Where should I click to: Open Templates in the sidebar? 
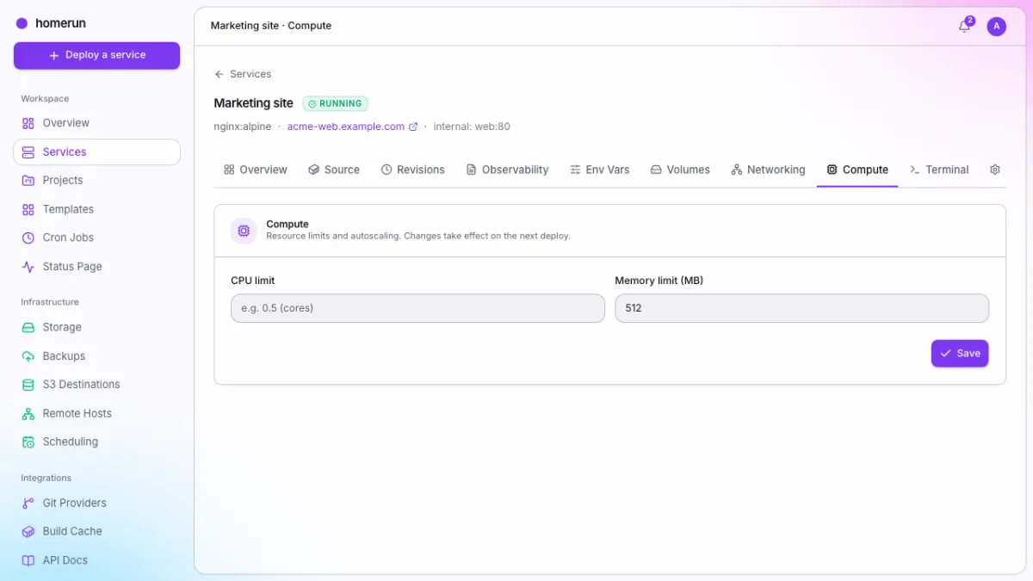click(x=96, y=209)
